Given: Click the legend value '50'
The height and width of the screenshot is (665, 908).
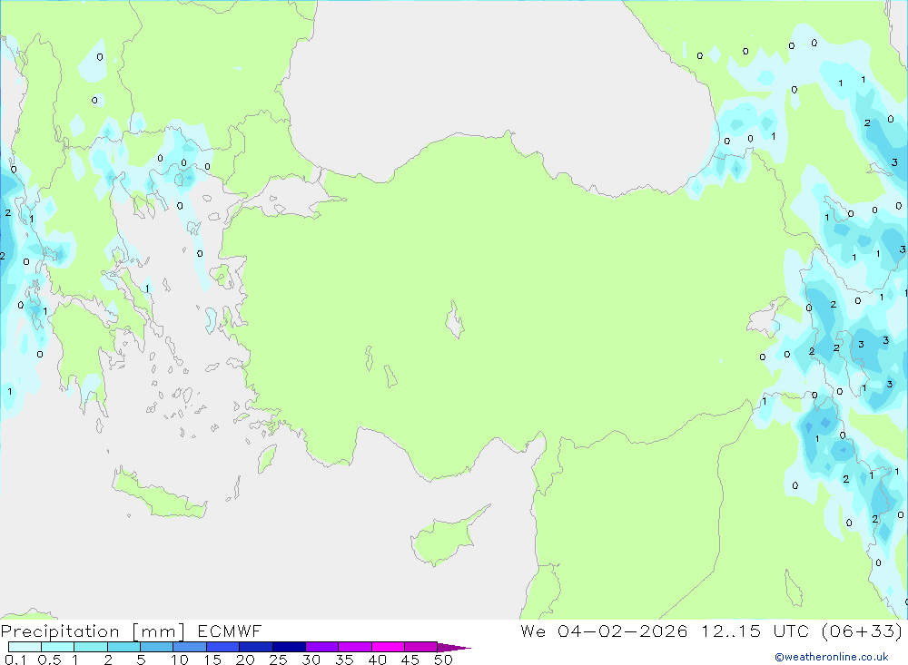Looking at the screenshot, I should (443, 660).
